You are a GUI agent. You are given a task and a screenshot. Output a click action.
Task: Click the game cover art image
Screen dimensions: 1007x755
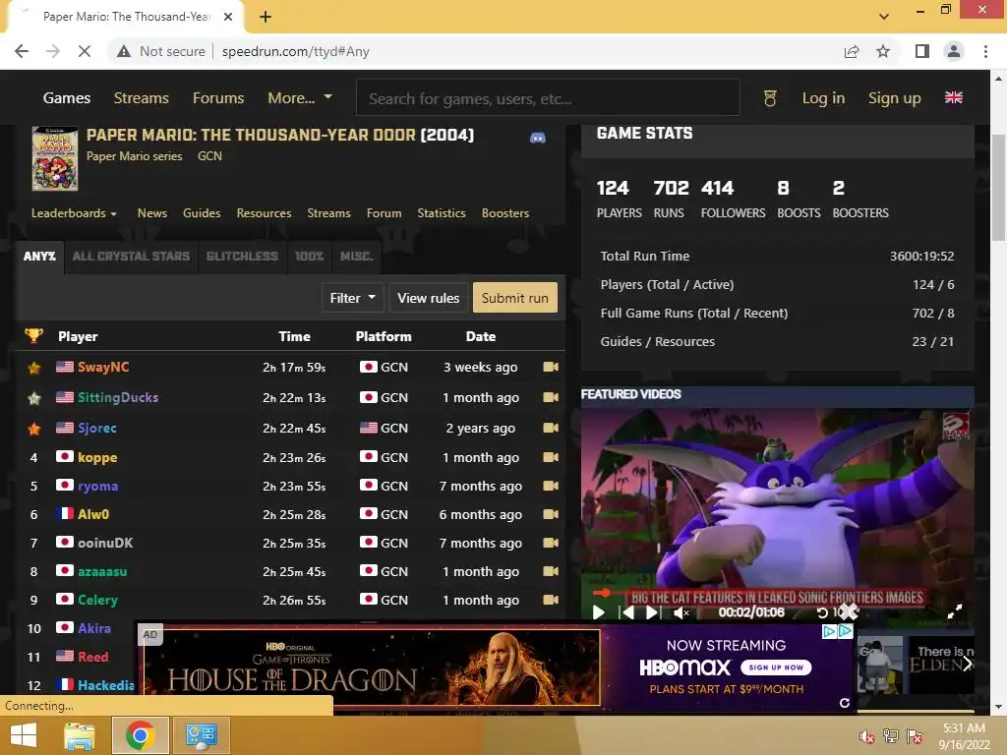(x=55, y=158)
